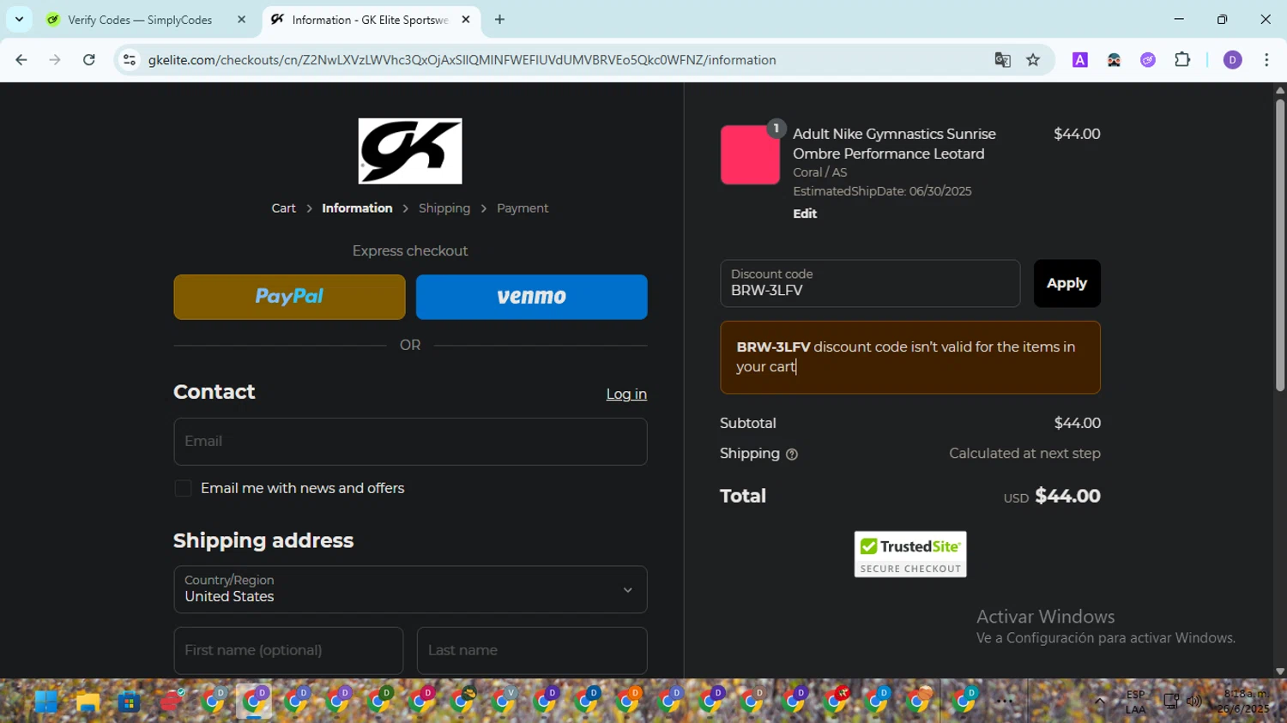Open the Chrome profile D avatar
Viewport: 1287px width, 723px height.
coord(1233,60)
